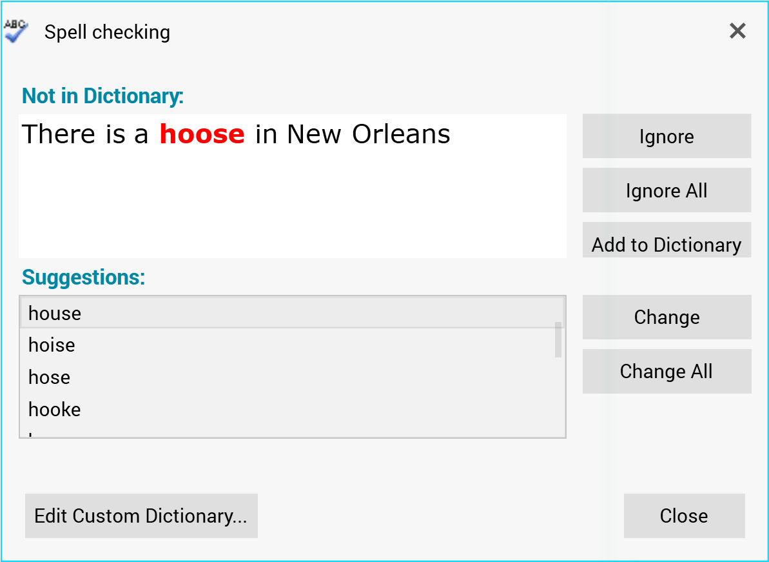Image resolution: width=769 pixels, height=562 pixels.
Task: Select 'hooke' in the suggestions list
Action: coord(55,409)
